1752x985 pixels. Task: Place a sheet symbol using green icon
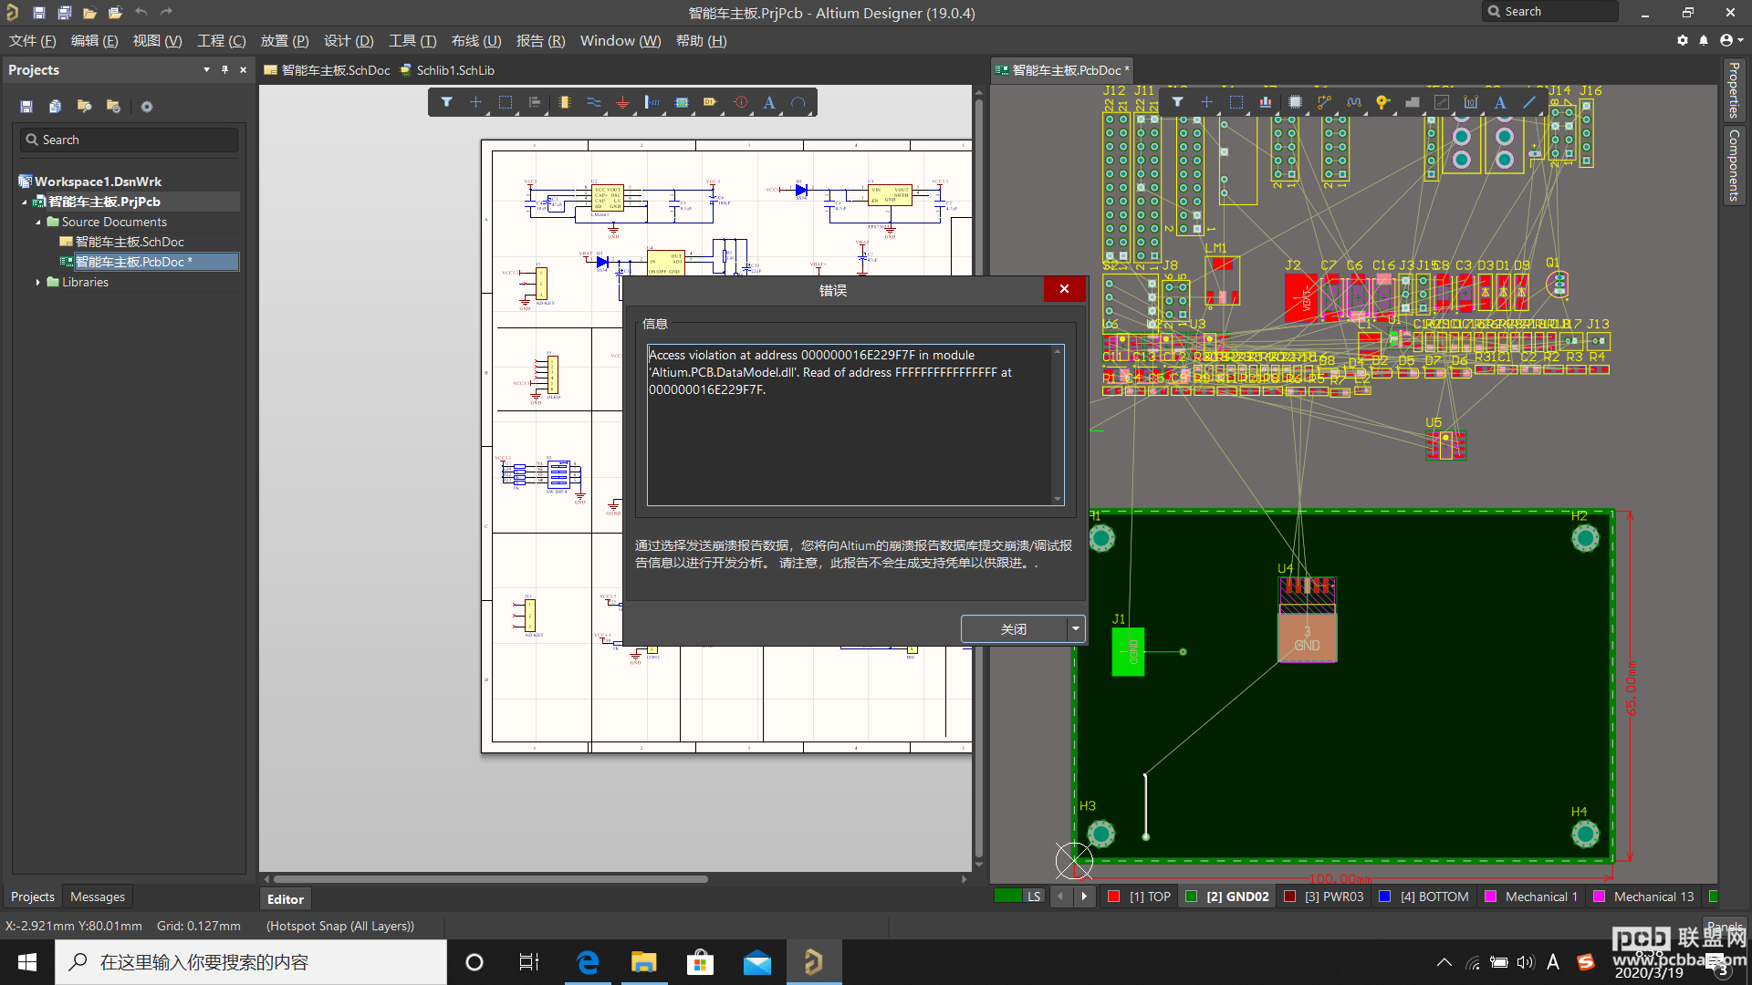682,102
